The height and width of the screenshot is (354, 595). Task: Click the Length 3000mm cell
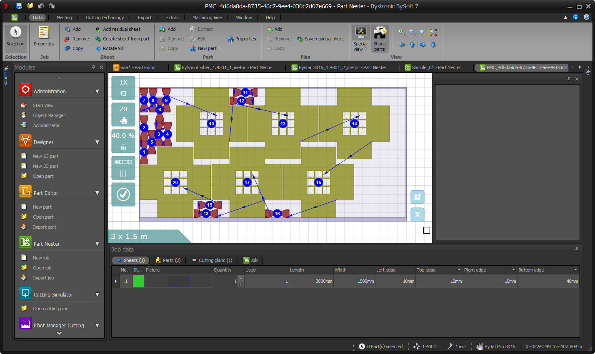click(x=311, y=281)
